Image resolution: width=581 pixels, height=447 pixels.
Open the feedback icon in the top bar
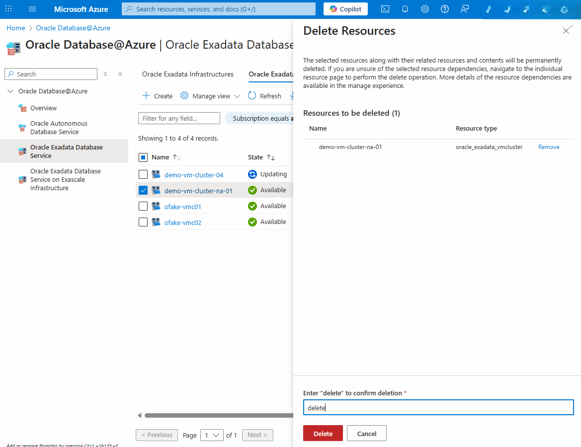(464, 8)
